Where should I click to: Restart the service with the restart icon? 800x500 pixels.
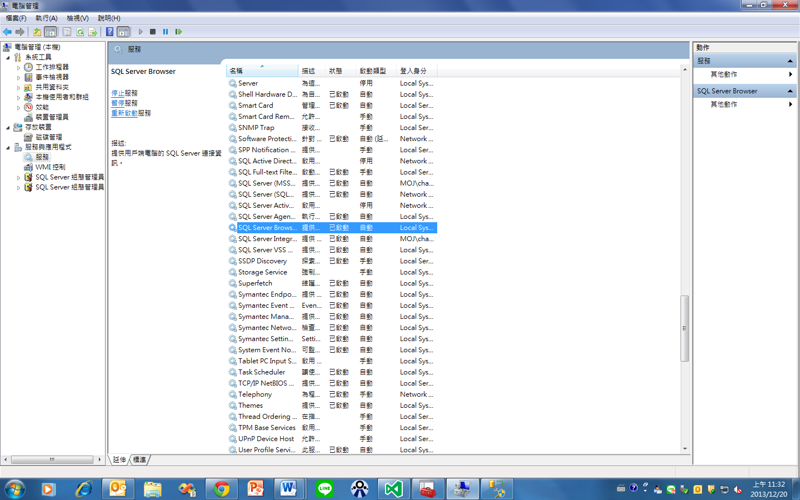click(179, 32)
